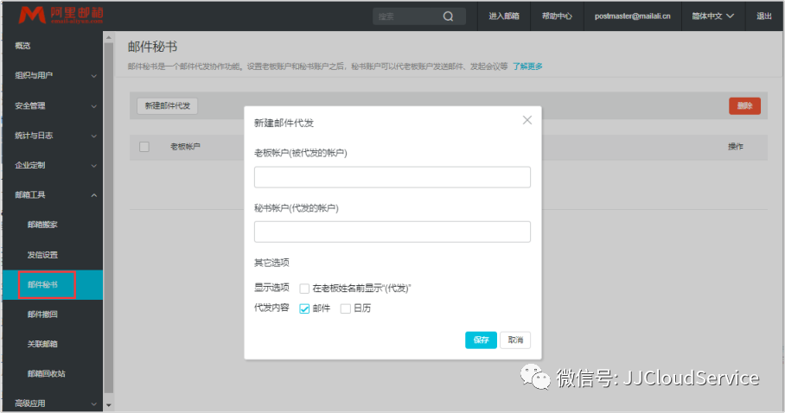Open 关联邮箱 in the sidebar

(42, 344)
